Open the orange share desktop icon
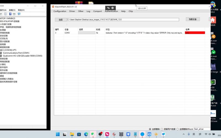This screenshot has height=138, width=221. pos(214,37)
